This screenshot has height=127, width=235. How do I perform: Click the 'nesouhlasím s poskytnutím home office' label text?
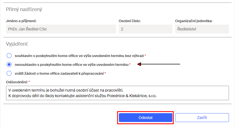pyautogui.click(x=71, y=65)
